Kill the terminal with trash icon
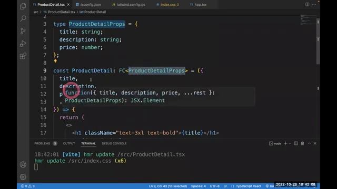Screen dimensions: 337x189 tap(302, 143)
